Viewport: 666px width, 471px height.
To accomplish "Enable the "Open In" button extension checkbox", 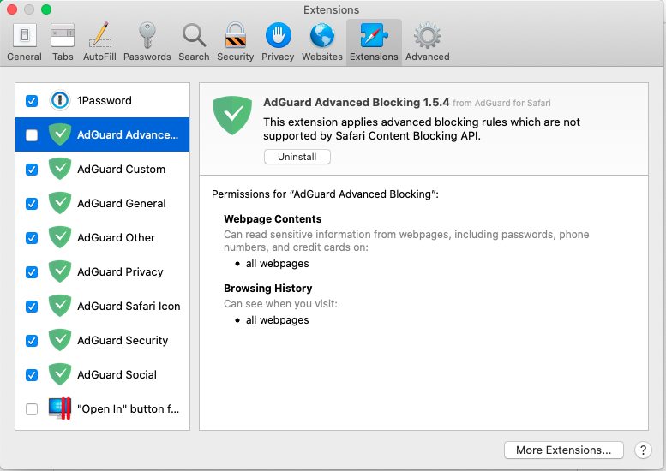I will point(32,409).
